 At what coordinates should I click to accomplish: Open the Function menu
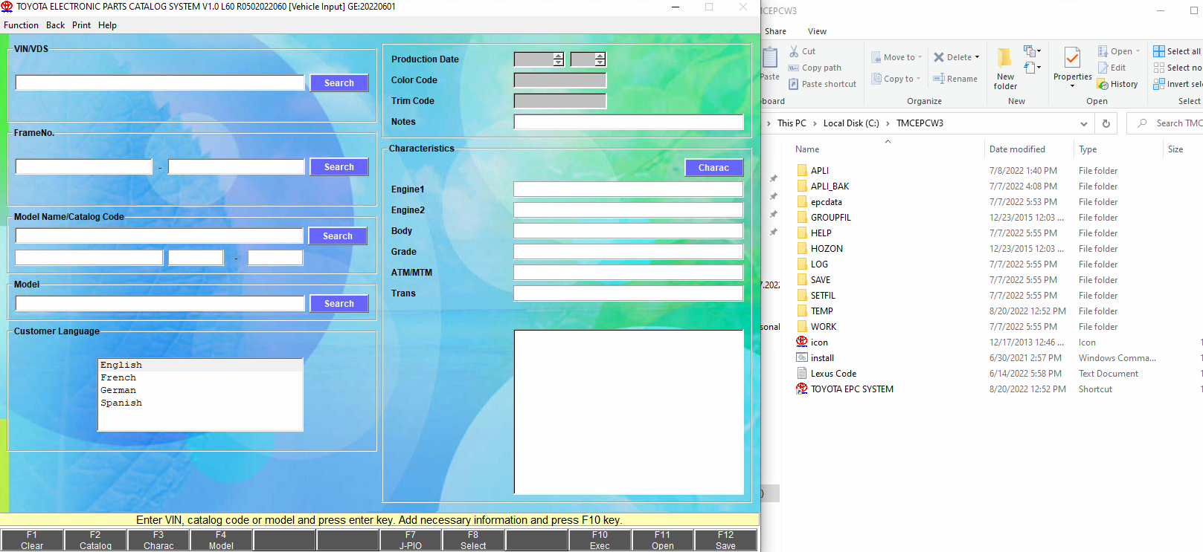click(x=21, y=25)
